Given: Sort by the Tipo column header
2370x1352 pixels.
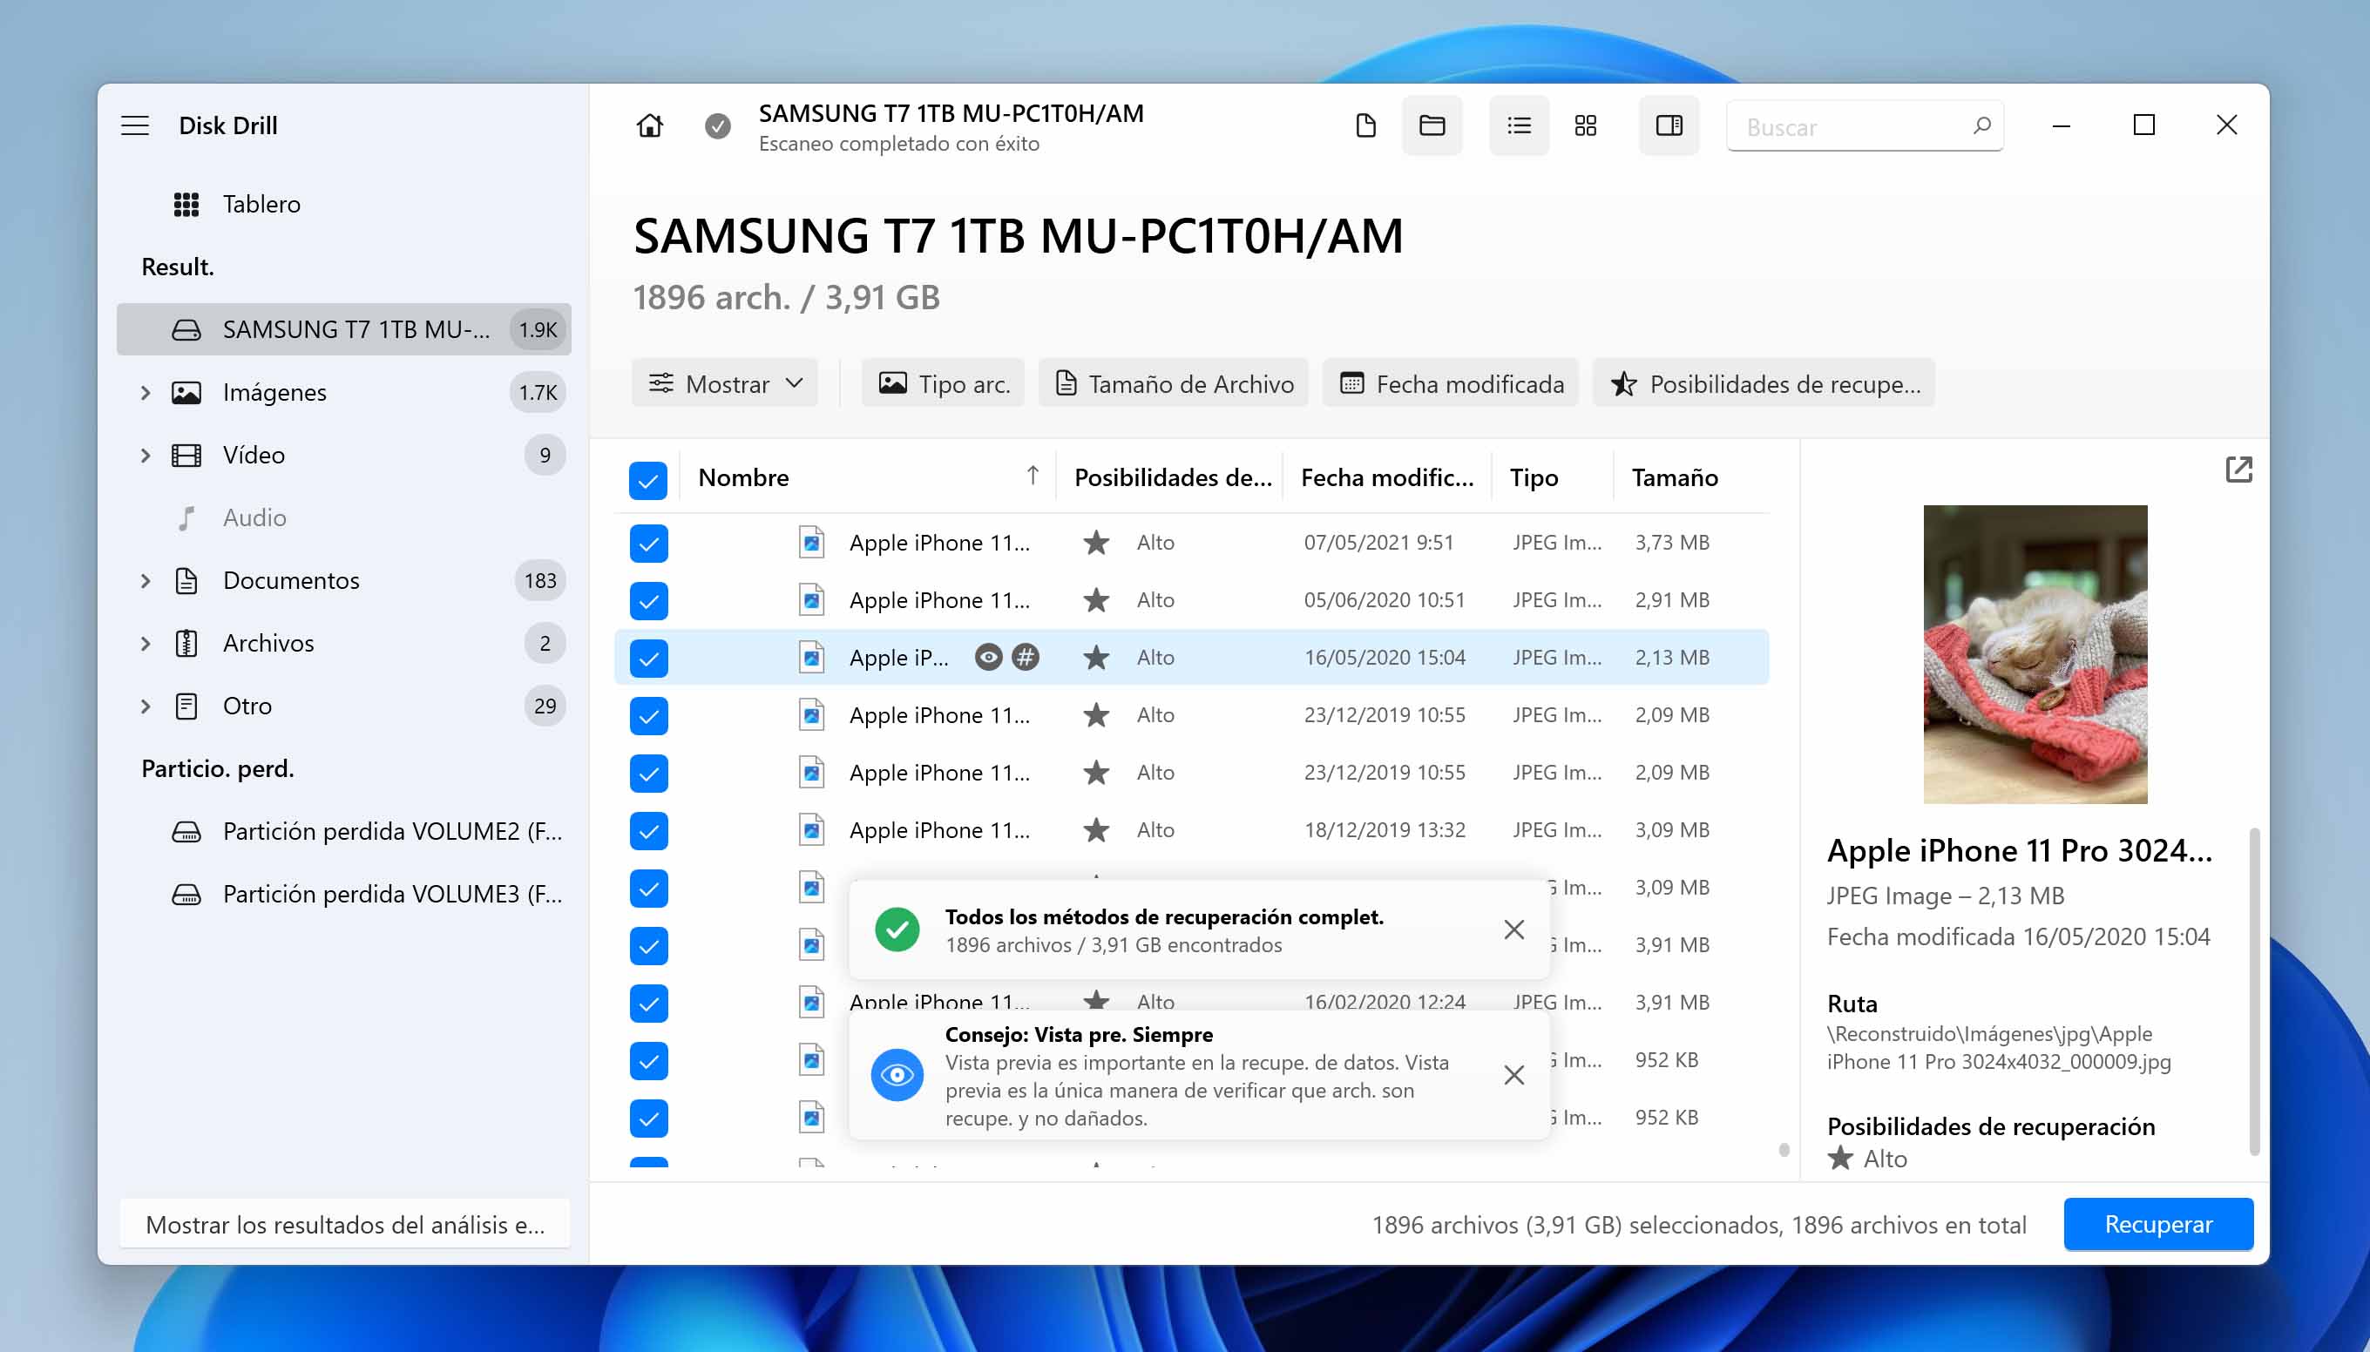Looking at the screenshot, I should (1552, 477).
